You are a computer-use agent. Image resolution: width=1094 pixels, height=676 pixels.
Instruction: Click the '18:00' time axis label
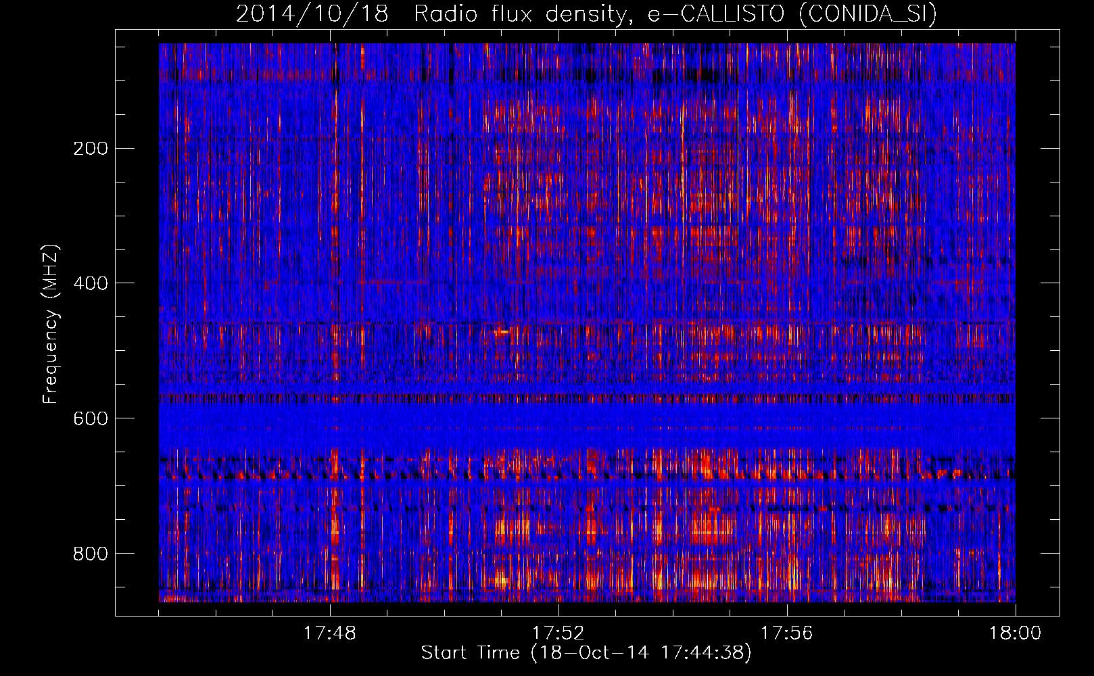pos(1016,633)
